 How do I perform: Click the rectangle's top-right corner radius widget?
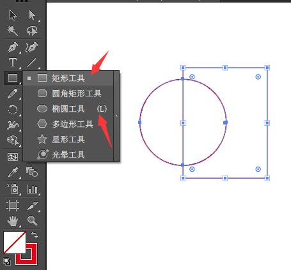tap(258, 77)
